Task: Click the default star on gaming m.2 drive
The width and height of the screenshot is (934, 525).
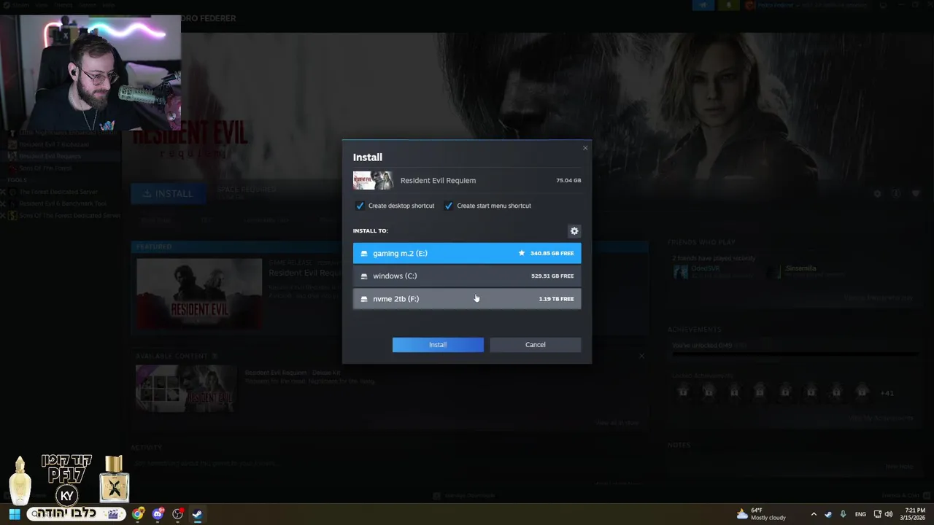Action: click(x=521, y=253)
